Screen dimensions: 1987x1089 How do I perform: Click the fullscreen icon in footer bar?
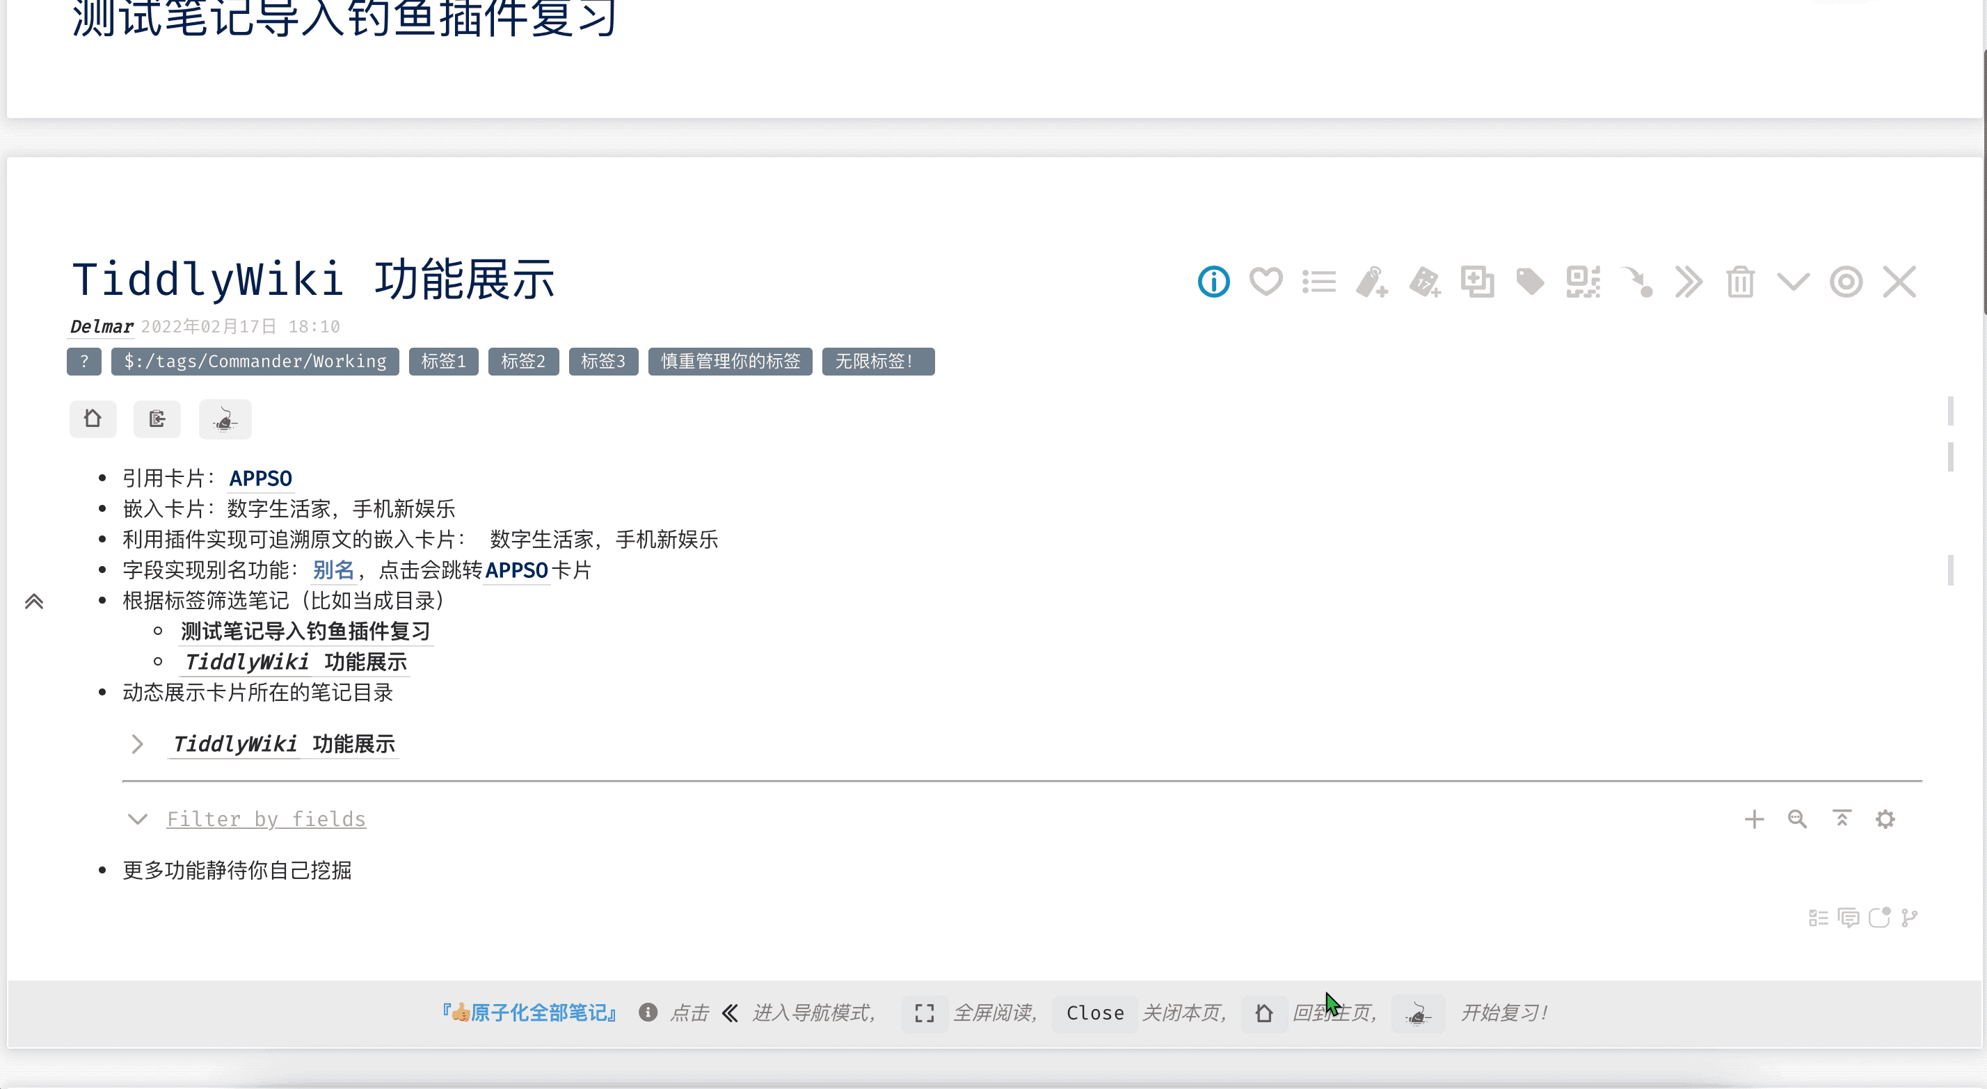point(924,1013)
